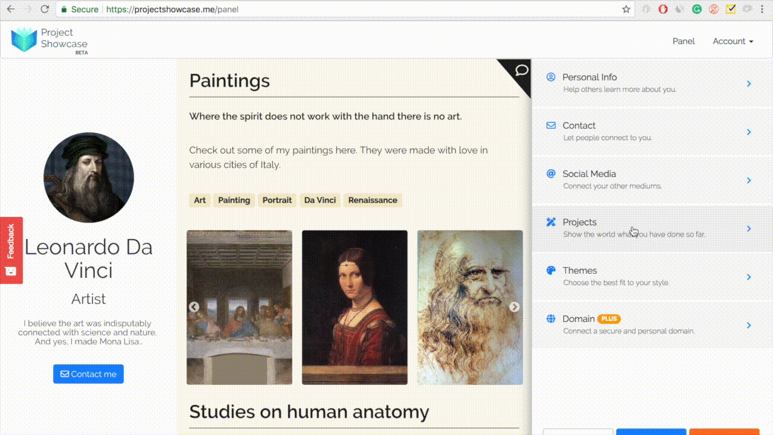Click the Social Media @ icon

(x=551, y=173)
